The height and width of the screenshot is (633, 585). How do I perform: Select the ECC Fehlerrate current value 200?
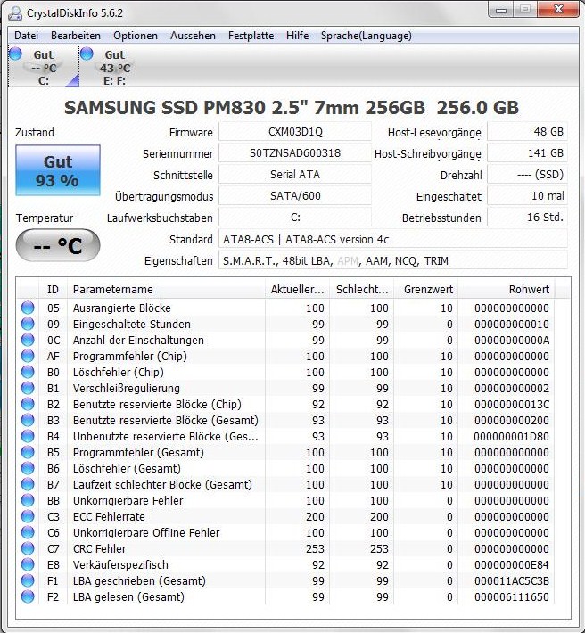coord(315,516)
